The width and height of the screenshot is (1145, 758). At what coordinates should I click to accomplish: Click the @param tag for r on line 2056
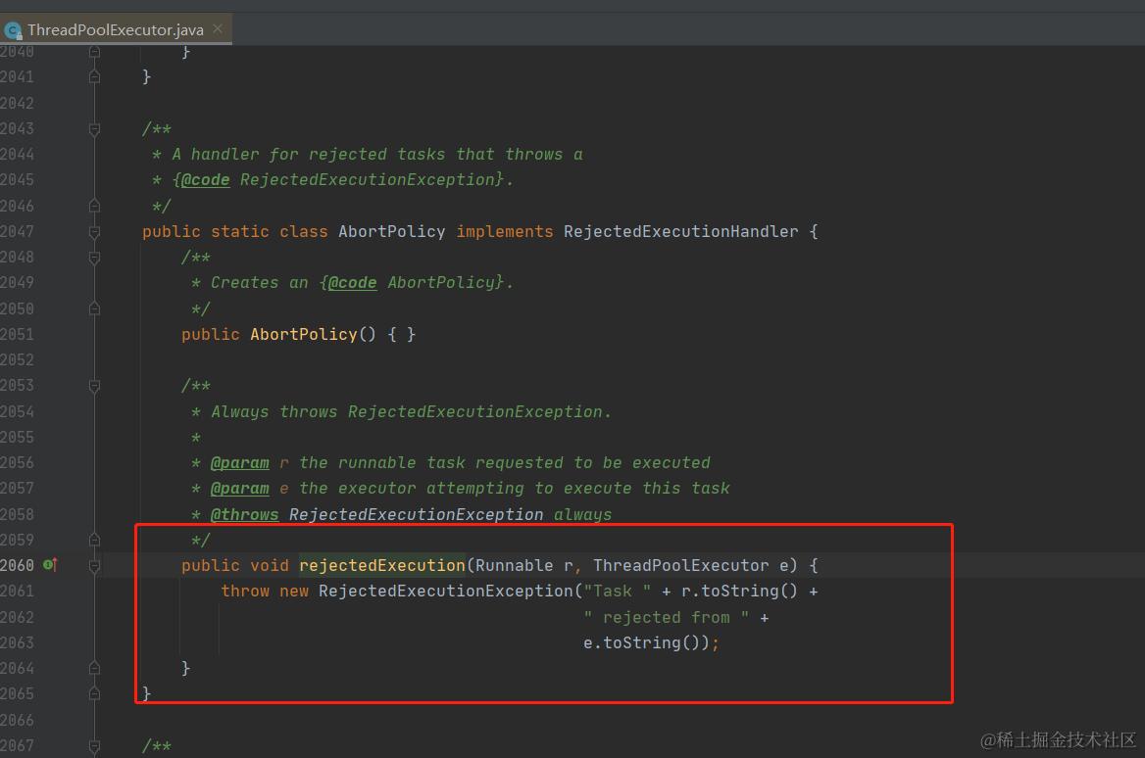coord(239,462)
